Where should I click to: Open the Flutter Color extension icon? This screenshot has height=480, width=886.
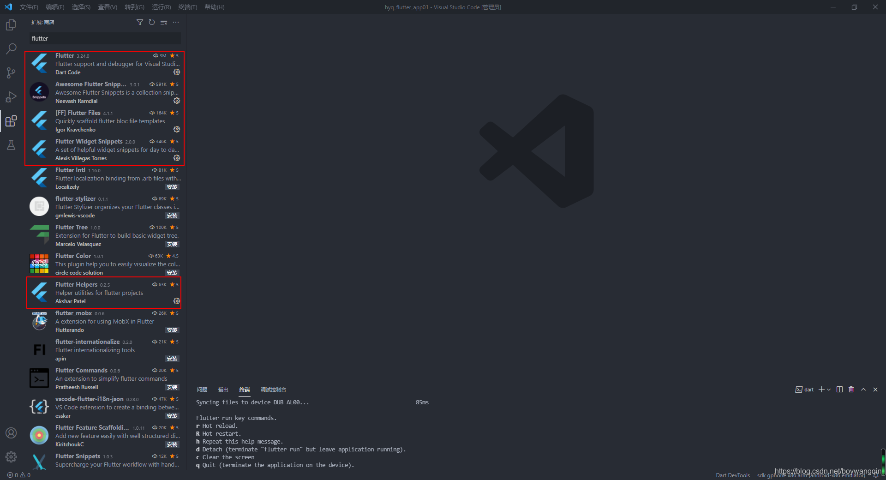[x=39, y=264]
